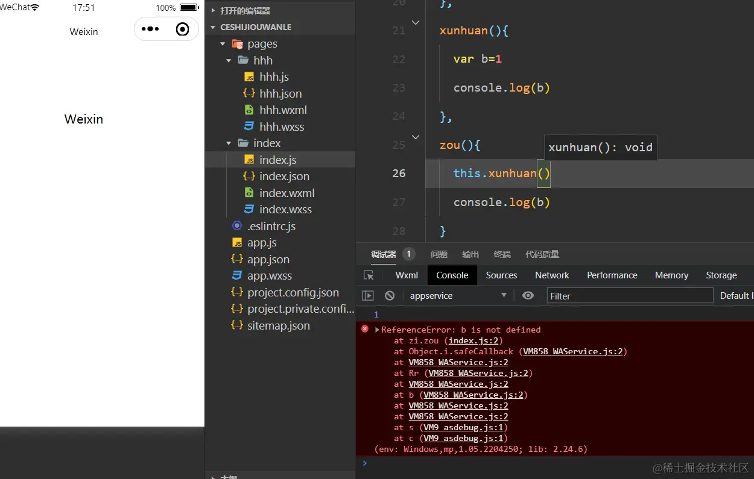Screen dimensions: 754x479
Task: Click the .eslintrc.js purple config icon
Action: pos(237,226)
